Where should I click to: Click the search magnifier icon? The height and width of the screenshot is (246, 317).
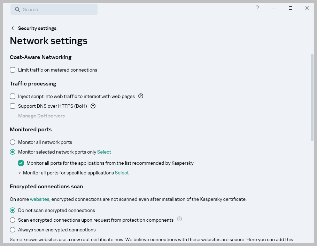coord(17,9)
